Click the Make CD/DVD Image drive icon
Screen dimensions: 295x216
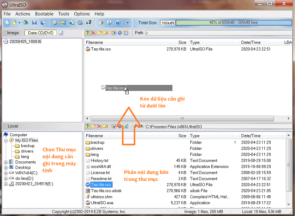(55, 23)
